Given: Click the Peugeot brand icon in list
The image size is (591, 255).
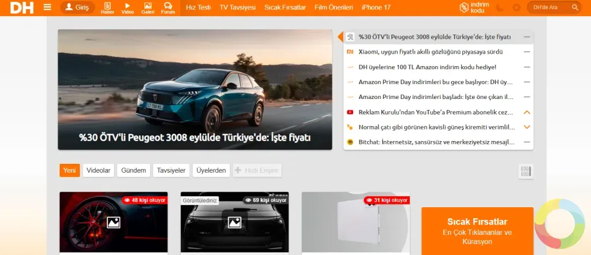Looking at the screenshot, I should [350, 37].
